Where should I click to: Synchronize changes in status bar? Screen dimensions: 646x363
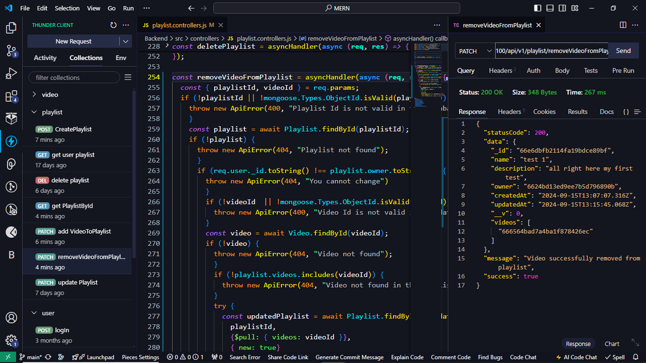point(48,357)
